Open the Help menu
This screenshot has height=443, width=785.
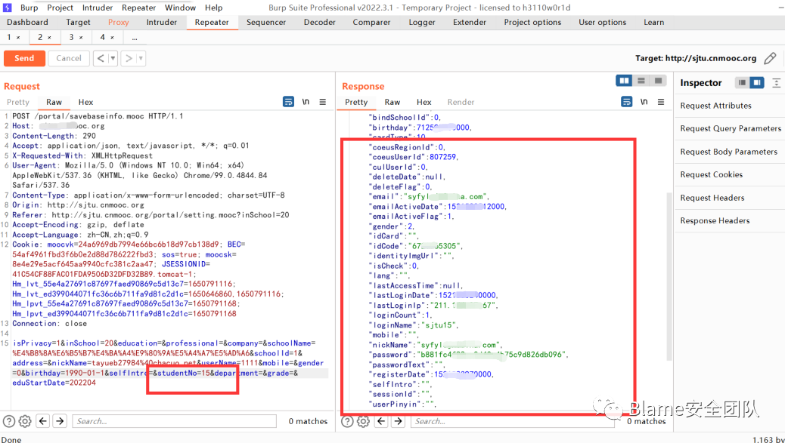pyautogui.click(x=214, y=8)
